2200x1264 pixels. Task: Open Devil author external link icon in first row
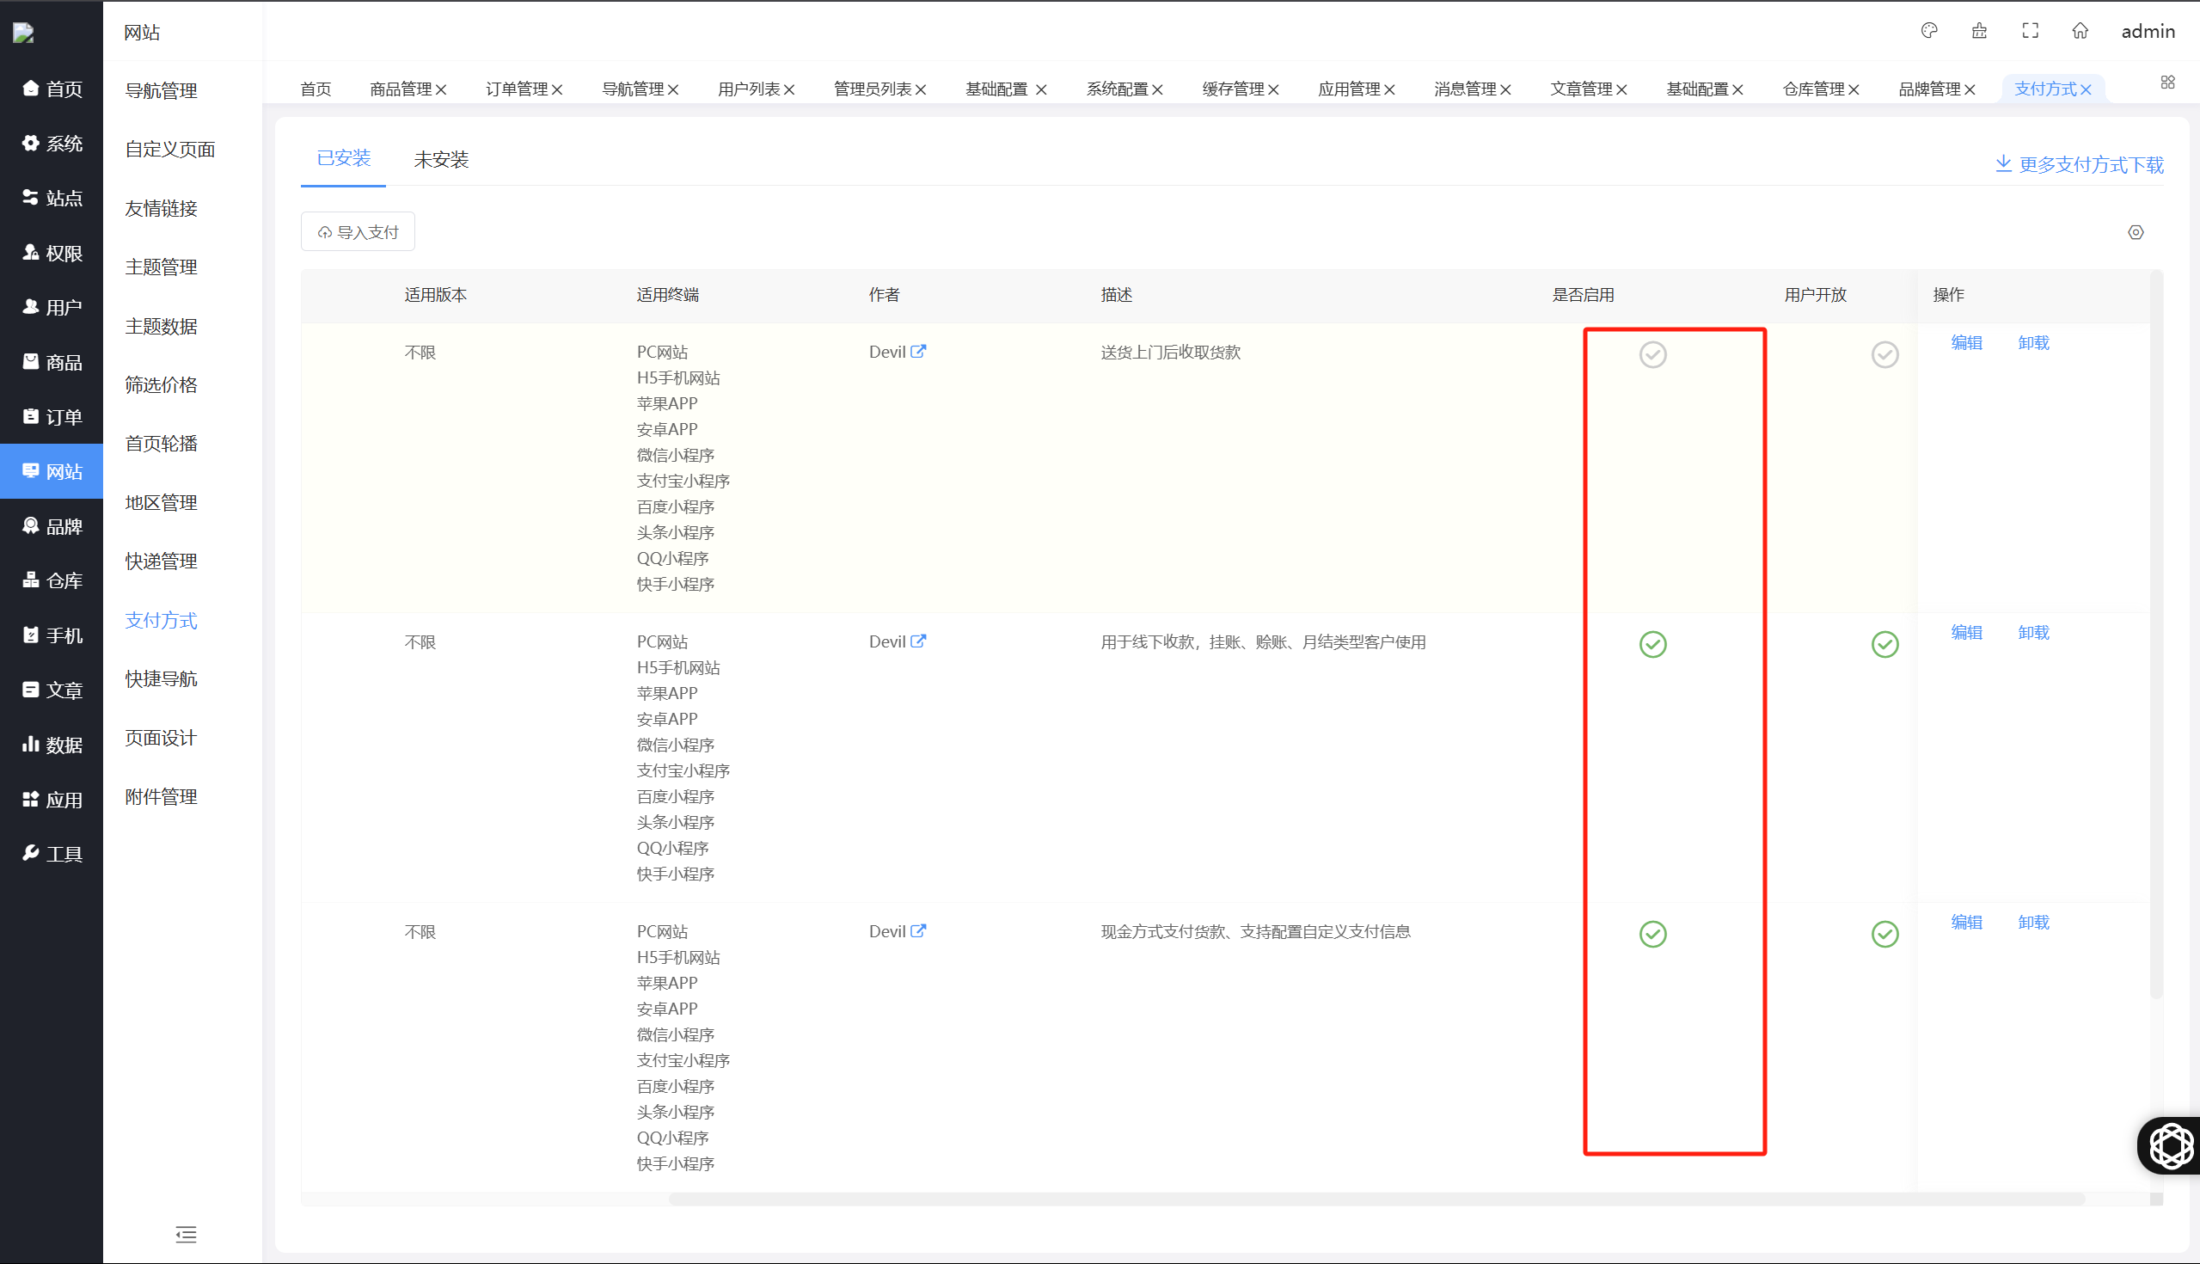click(918, 352)
